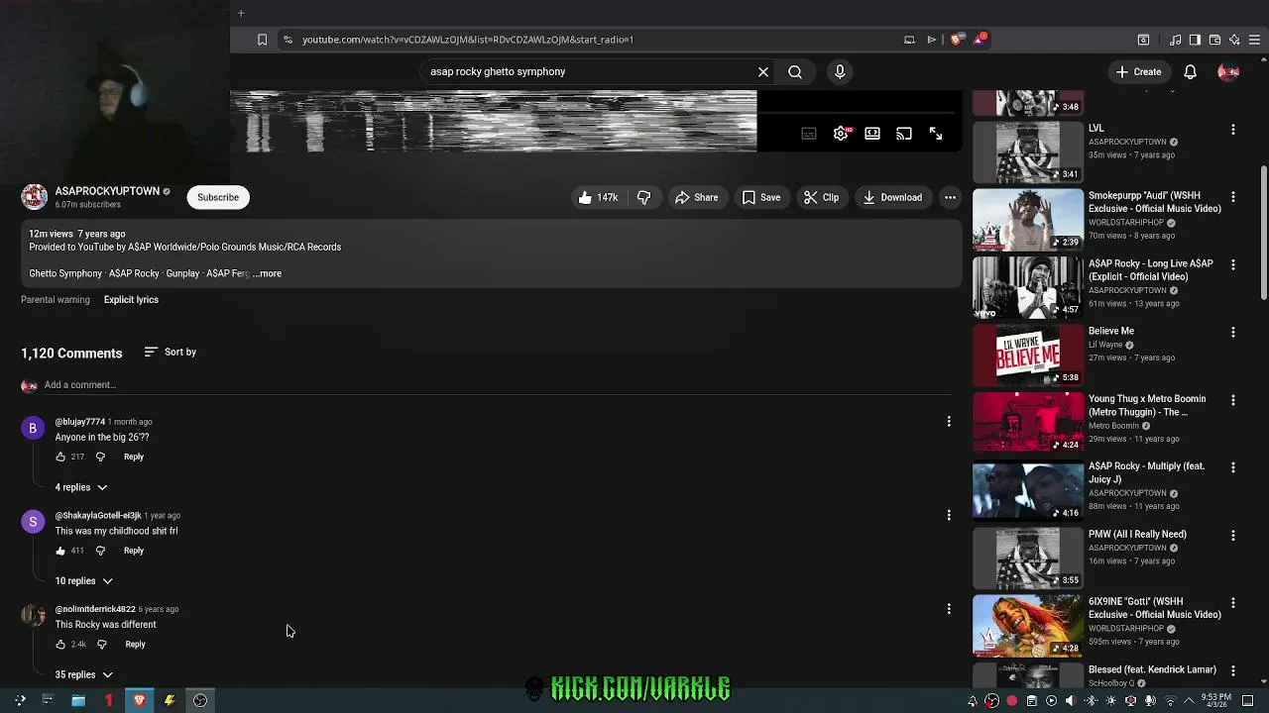This screenshot has width=1269, height=713.
Task: Reply to 'This was my childhood shit fr!' comment
Action: pyautogui.click(x=134, y=551)
